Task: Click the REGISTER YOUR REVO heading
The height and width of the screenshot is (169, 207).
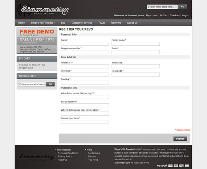Action: tap(76, 29)
